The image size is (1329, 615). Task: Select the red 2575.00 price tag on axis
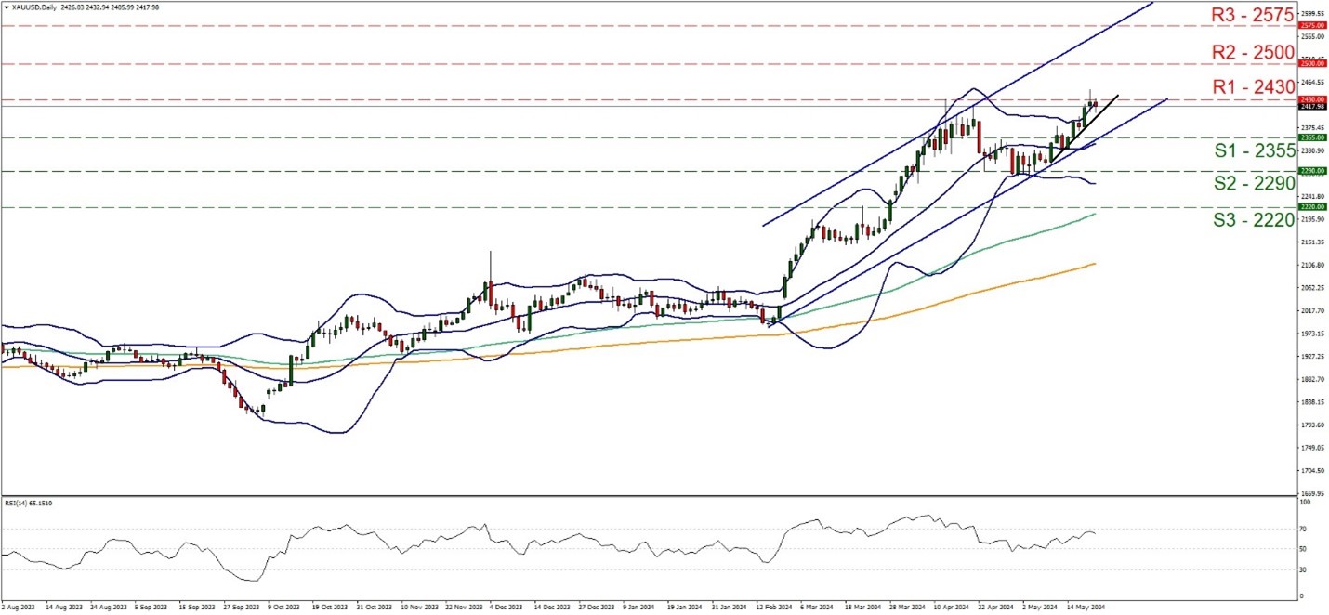click(1312, 26)
